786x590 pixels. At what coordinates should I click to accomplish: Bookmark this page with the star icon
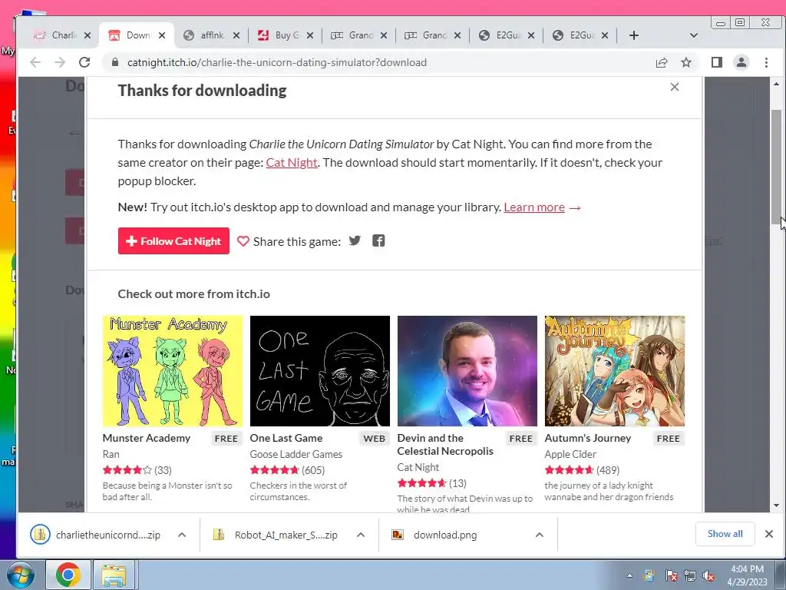point(686,62)
